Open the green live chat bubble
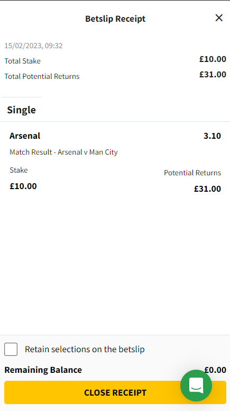This screenshot has height=411, width=230. pyautogui.click(x=196, y=386)
